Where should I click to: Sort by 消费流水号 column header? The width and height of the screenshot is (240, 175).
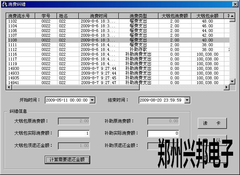(21, 16)
